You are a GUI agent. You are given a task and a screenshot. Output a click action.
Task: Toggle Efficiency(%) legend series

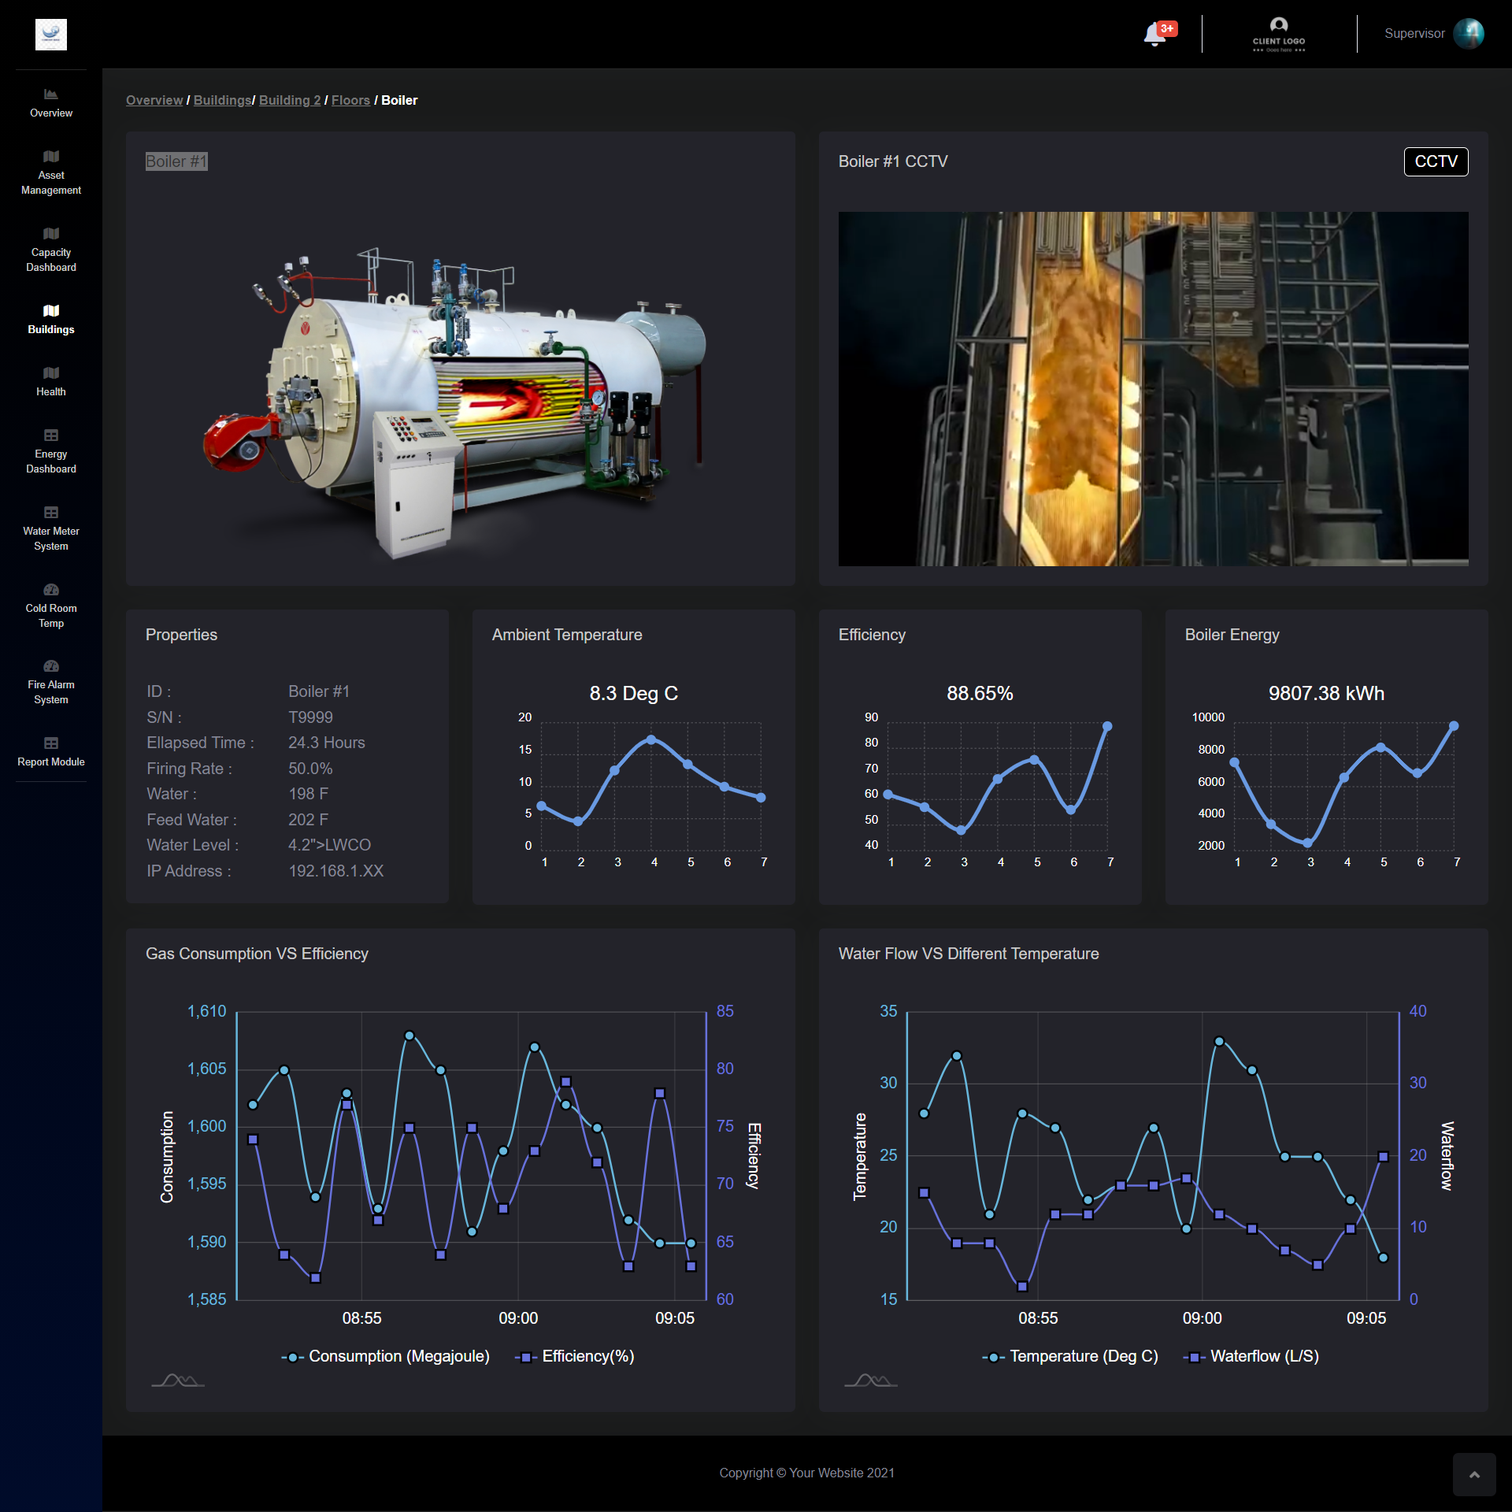574,1356
